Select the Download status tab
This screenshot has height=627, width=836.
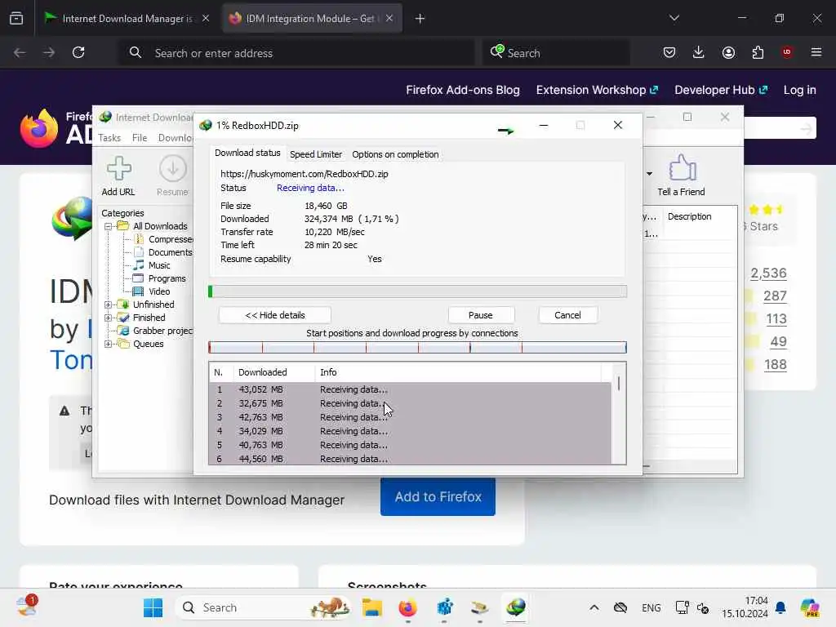click(x=247, y=153)
